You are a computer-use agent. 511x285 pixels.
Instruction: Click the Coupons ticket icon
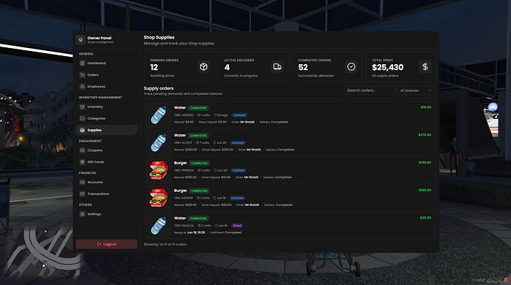click(x=82, y=150)
